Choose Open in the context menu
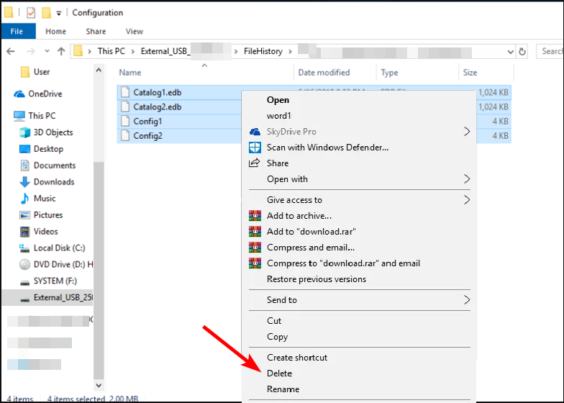Image resolution: width=564 pixels, height=403 pixels. tap(278, 100)
